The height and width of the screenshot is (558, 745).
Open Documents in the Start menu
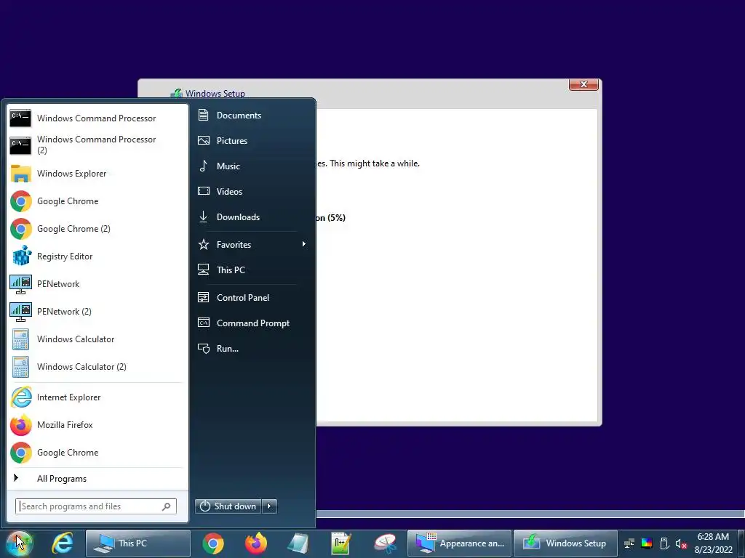[x=252, y=116]
